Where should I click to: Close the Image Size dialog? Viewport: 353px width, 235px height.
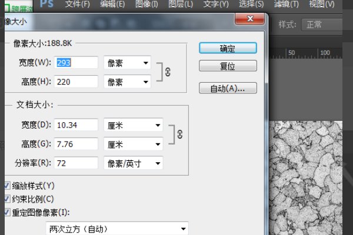tap(250, 19)
